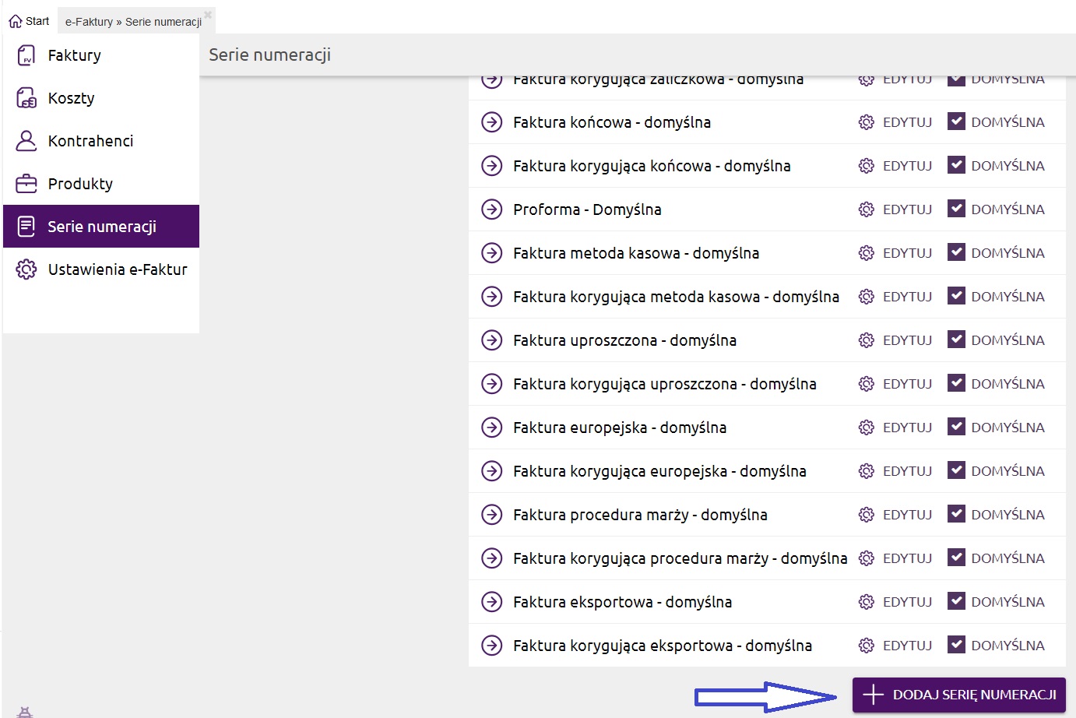Click the plus icon on Dodaj serię numeracji
Screen dimensions: 1076x718
(874, 695)
